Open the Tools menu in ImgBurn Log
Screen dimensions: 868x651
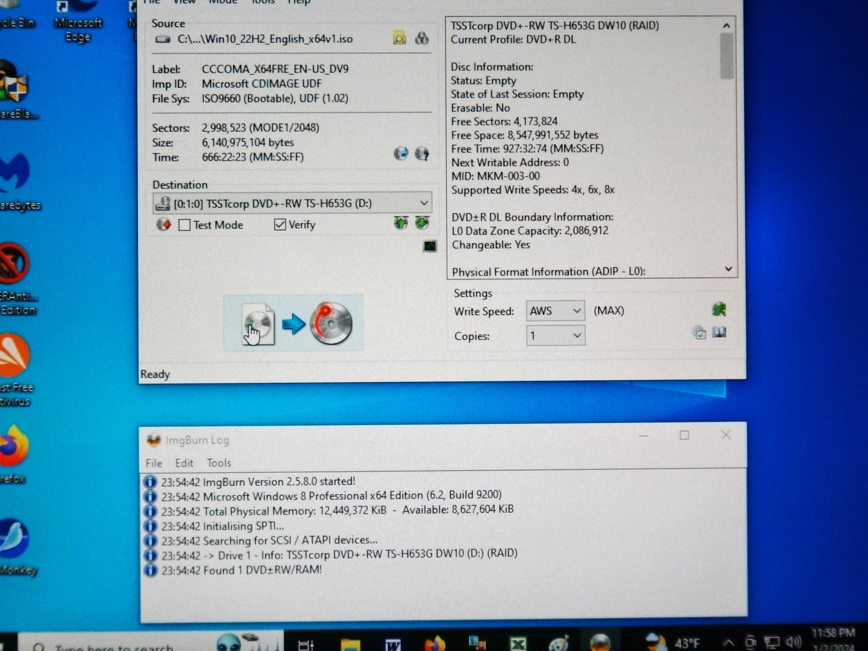pos(219,463)
